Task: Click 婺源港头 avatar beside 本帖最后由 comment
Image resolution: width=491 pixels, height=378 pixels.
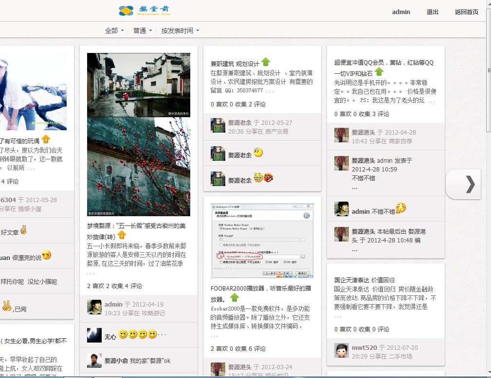Action: (341, 234)
